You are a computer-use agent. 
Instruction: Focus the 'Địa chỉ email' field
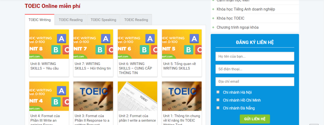pyautogui.click(x=255, y=81)
